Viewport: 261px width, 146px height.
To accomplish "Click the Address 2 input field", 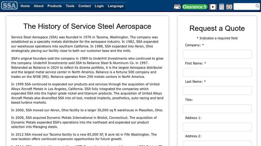I will tap(217, 143).
